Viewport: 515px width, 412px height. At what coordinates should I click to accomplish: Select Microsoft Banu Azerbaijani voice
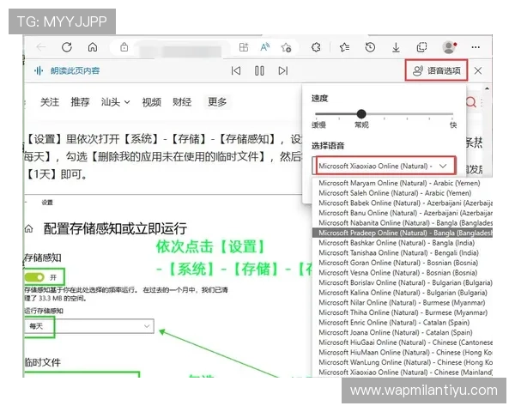click(x=403, y=213)
